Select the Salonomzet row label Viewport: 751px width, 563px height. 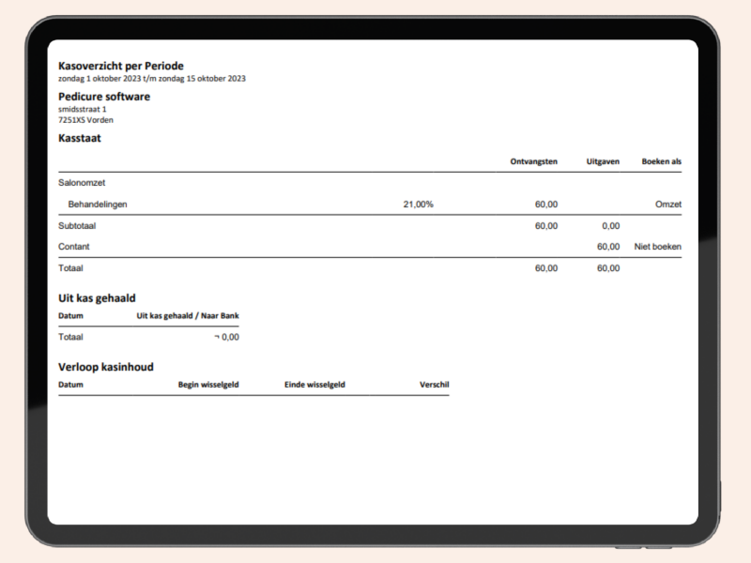81,184
